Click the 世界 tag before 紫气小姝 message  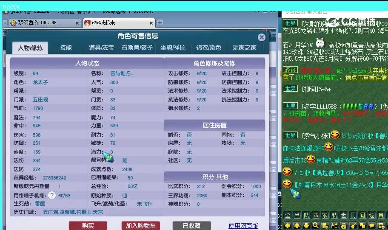(291, 135)
